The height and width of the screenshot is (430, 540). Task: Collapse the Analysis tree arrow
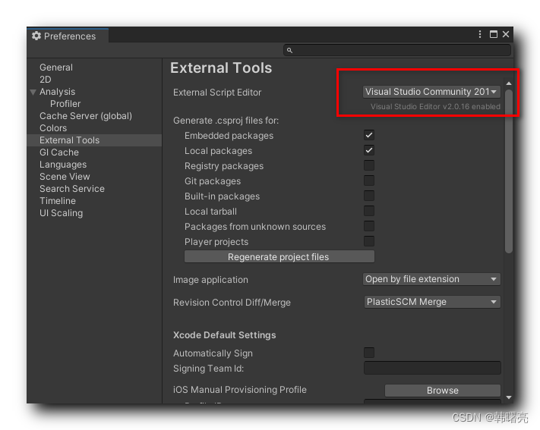(33, 92)
